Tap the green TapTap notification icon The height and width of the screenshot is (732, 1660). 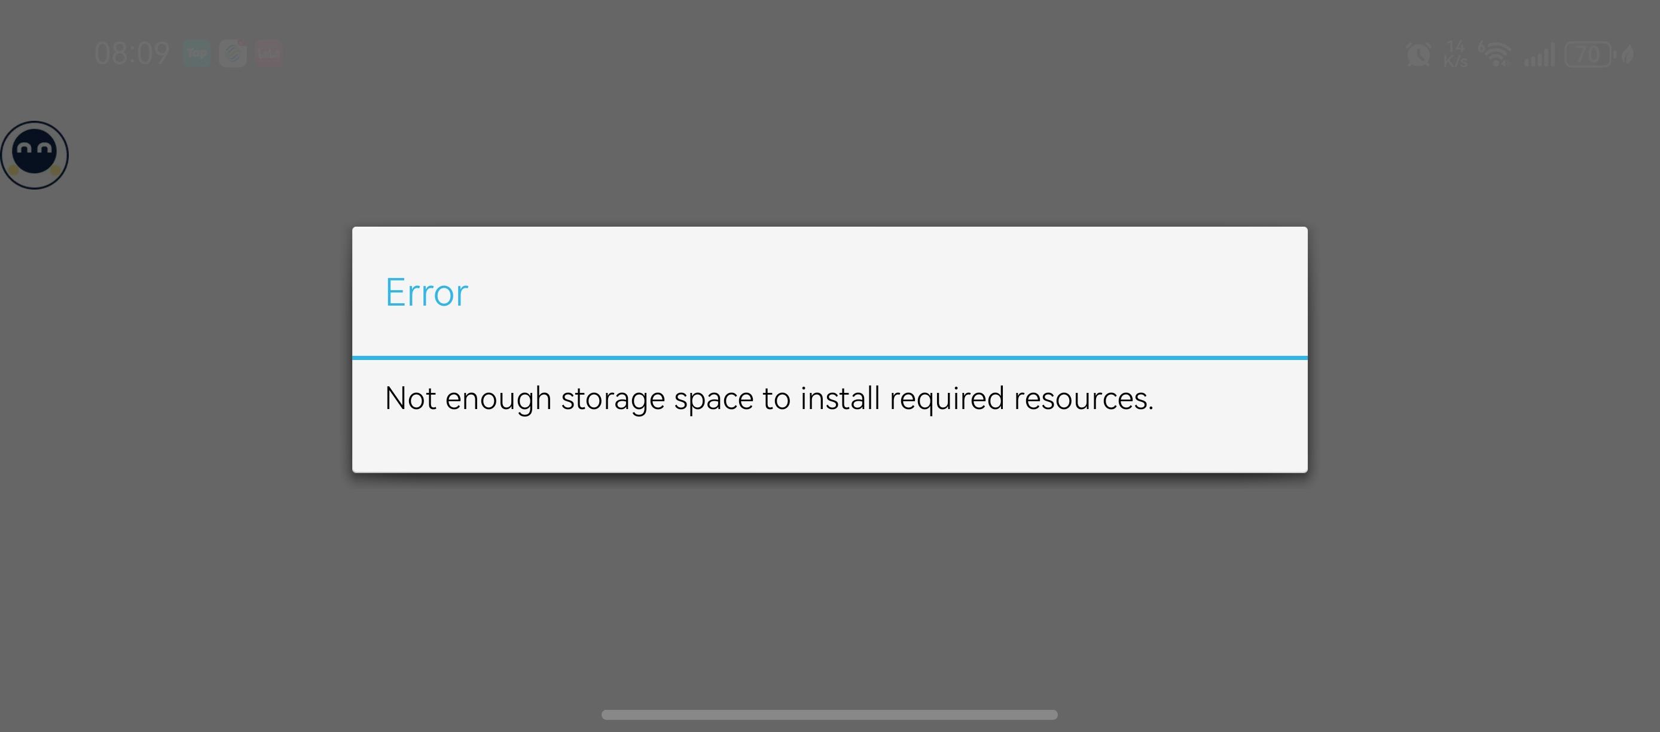click(197, 53)
